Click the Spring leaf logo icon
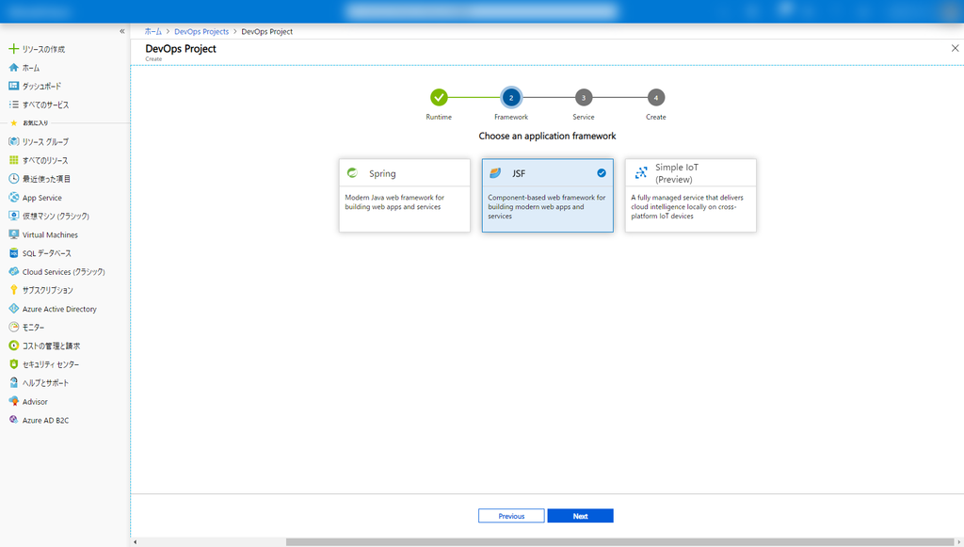 pyautogui.click(x=352, y=172)
